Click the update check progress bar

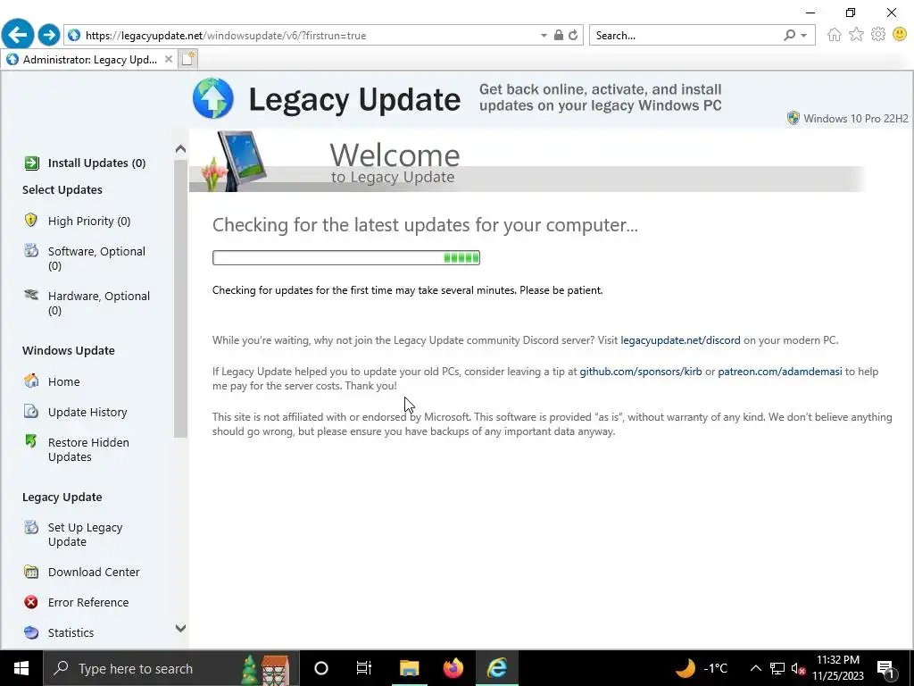[346, 257]
